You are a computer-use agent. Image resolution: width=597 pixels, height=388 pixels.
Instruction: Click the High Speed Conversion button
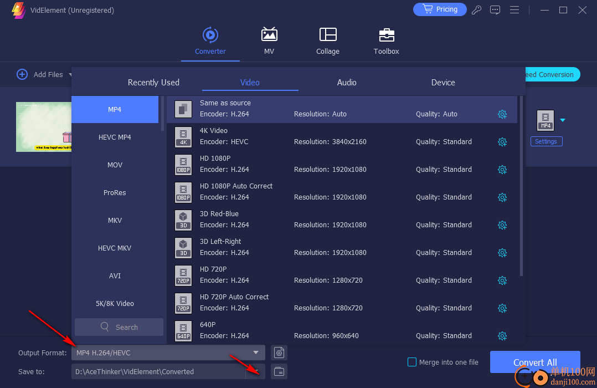pos(552,74)
